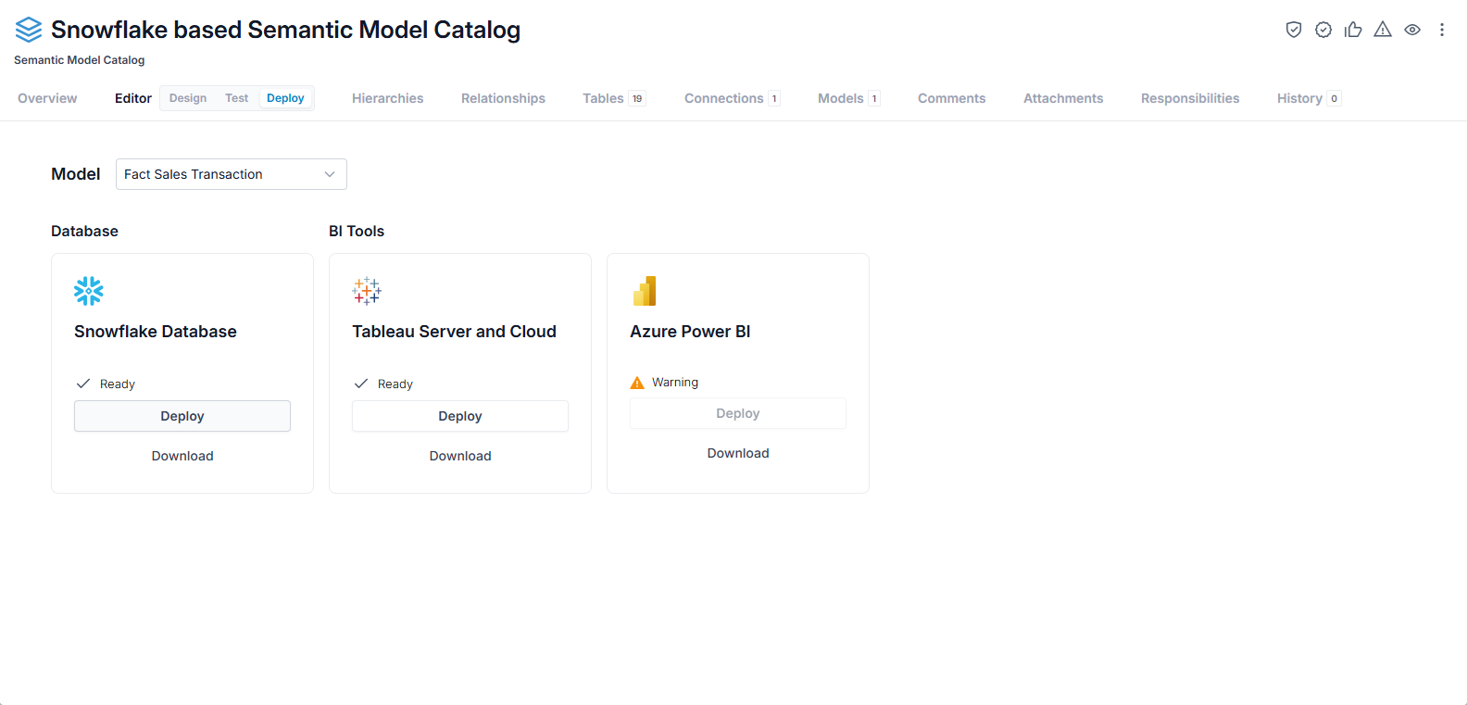Image resolution: width=1467 pixels, height=705 pixels.
Task: Click the circled checkmark icon in the header
Action: click(1323, 30)
